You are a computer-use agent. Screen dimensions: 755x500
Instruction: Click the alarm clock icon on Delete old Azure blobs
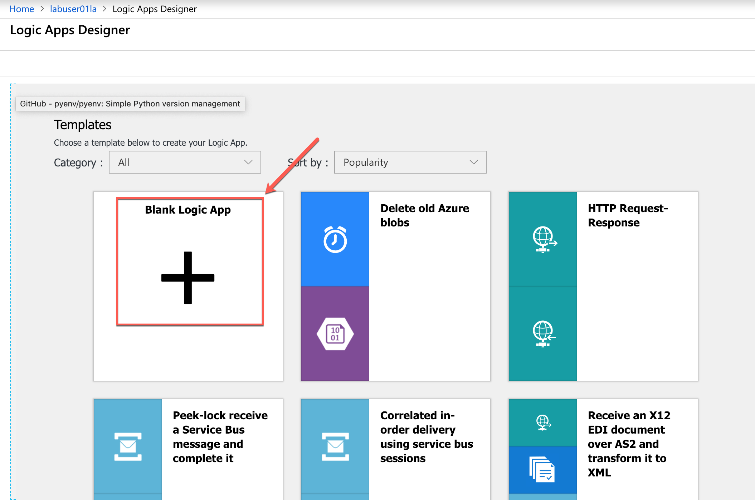335,239
